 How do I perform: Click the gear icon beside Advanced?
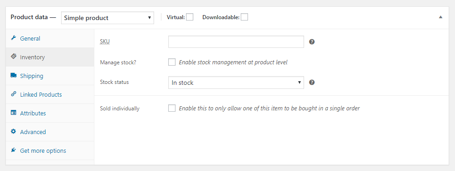coord(13,131)
